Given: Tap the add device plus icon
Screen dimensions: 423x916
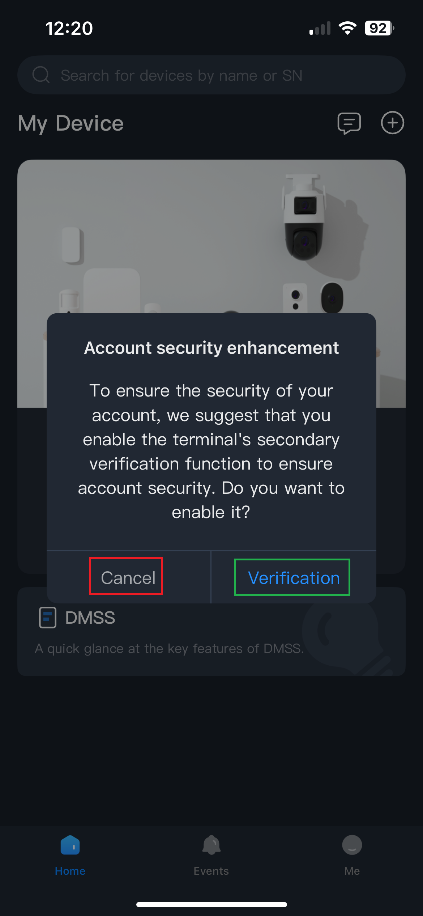Looking at the screenshot, I should click(x=392, y=123).
